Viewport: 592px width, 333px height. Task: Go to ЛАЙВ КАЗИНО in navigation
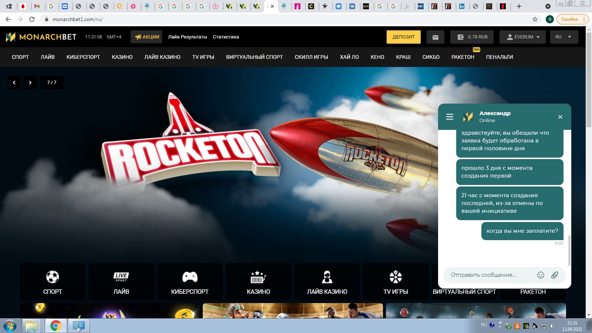162,57
